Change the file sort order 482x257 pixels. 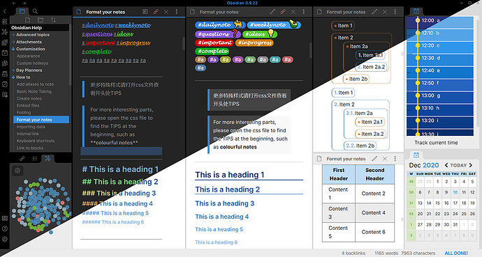[53, 20]
